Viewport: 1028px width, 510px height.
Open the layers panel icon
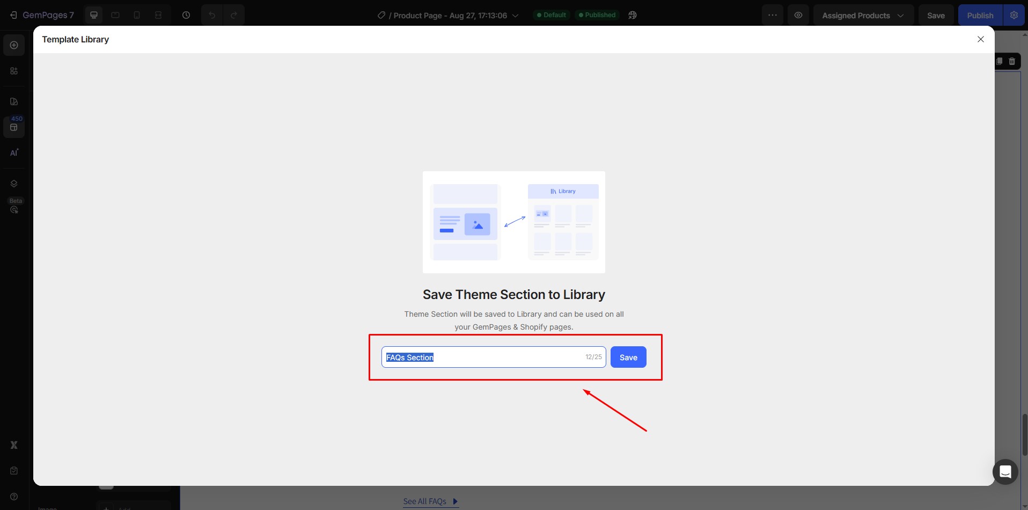coord(14,184)
